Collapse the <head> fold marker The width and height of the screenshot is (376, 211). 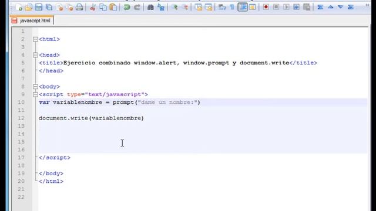(35, 55)
